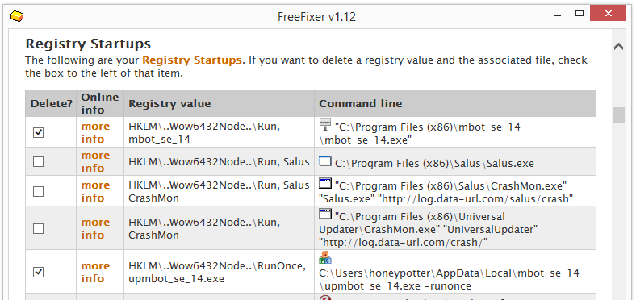Uncheck delete box for mbot_se_14 Run entry

[38, 132]
